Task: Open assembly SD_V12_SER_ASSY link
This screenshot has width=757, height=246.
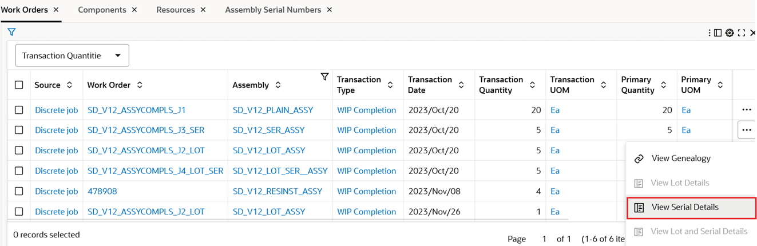Action: pyautogui.click(x=269, y=130)
